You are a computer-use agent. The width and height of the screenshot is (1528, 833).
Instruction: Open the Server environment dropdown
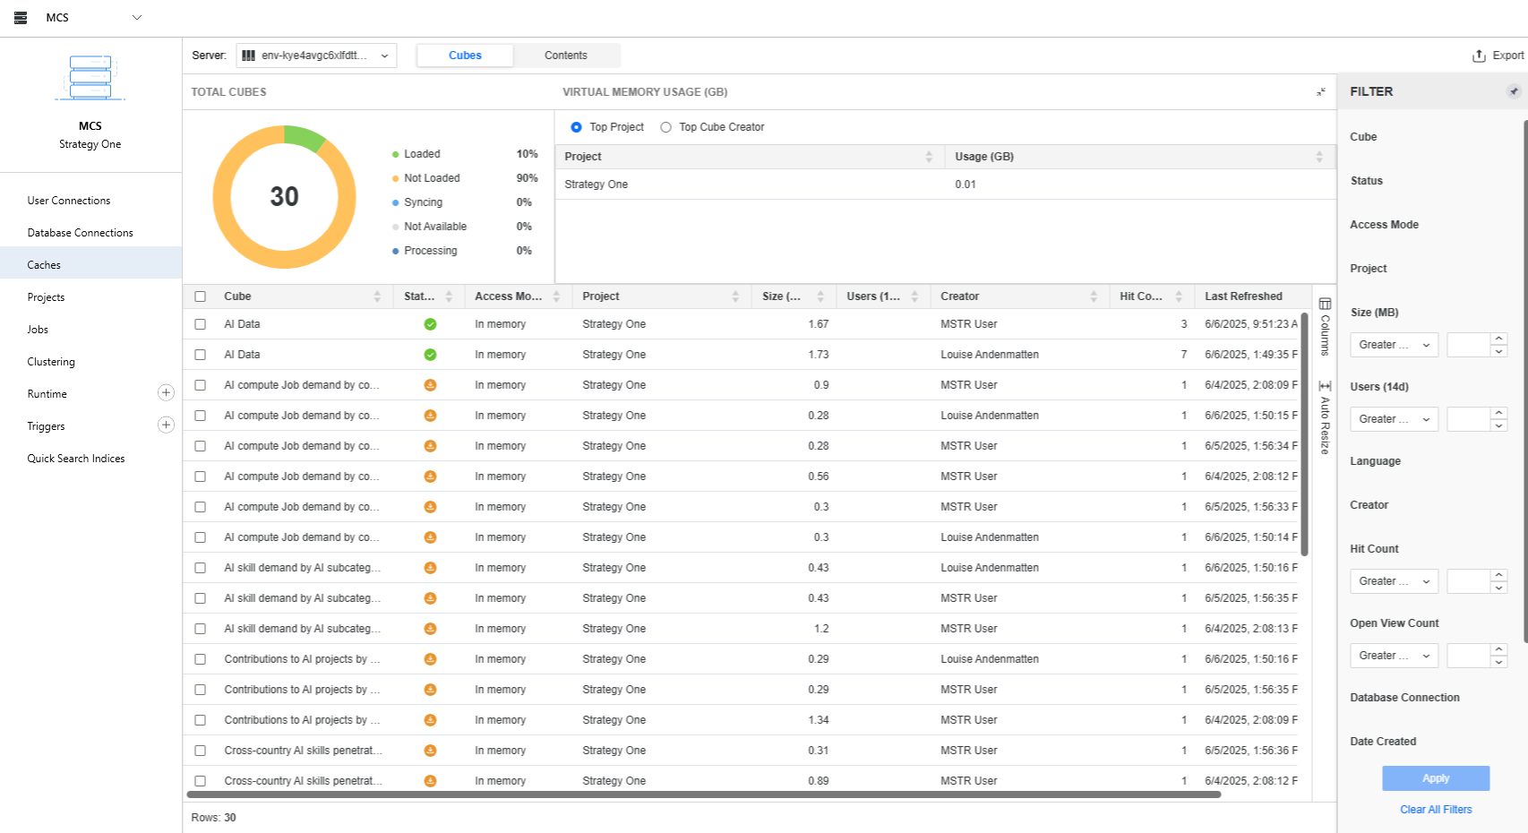pos(316,56)
